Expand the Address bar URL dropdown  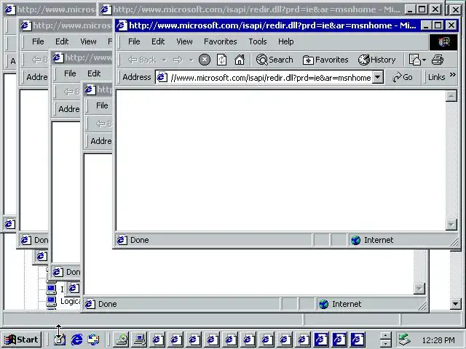pos(377,77)
